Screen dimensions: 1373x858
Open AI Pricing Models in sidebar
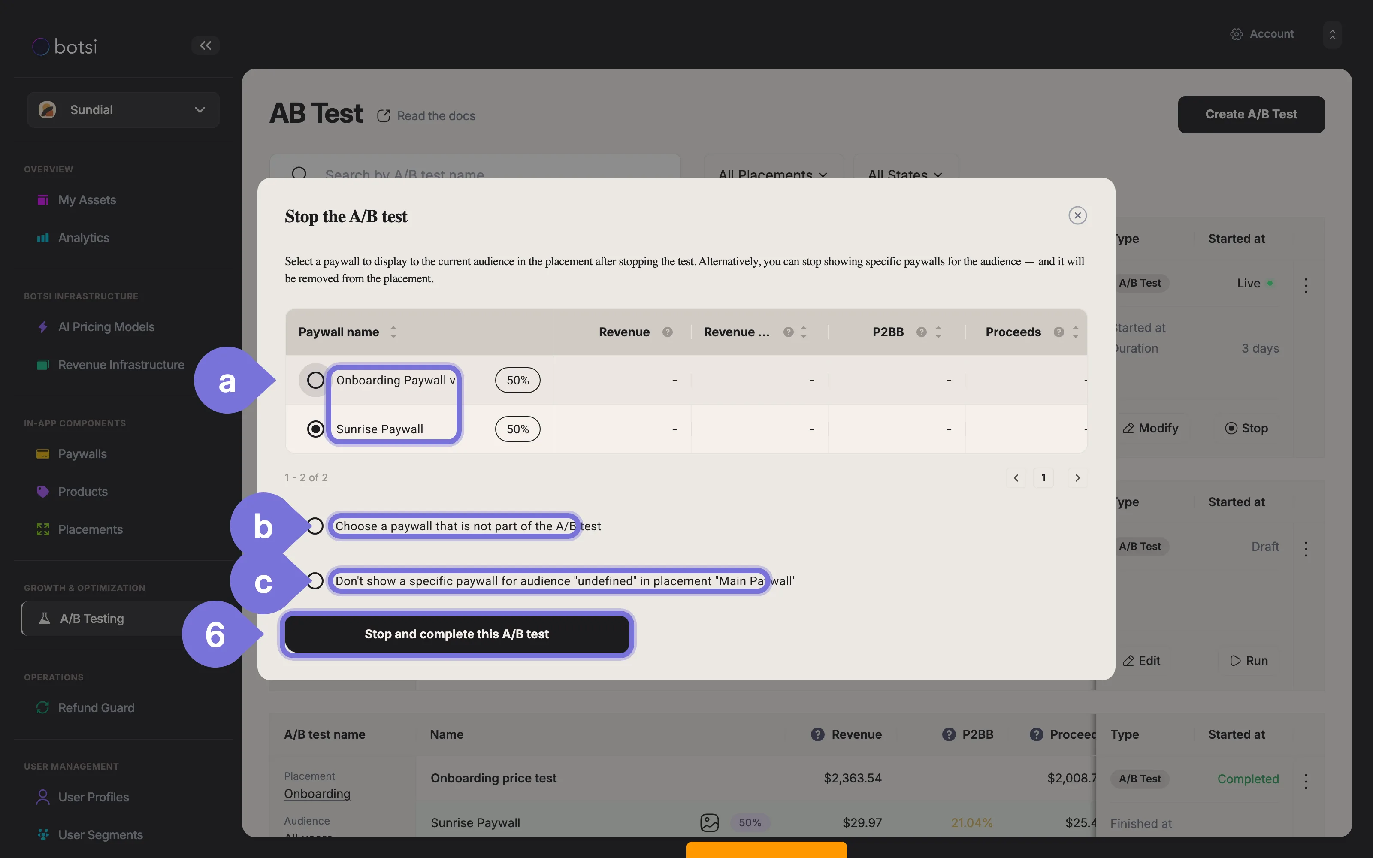(106, 327)
